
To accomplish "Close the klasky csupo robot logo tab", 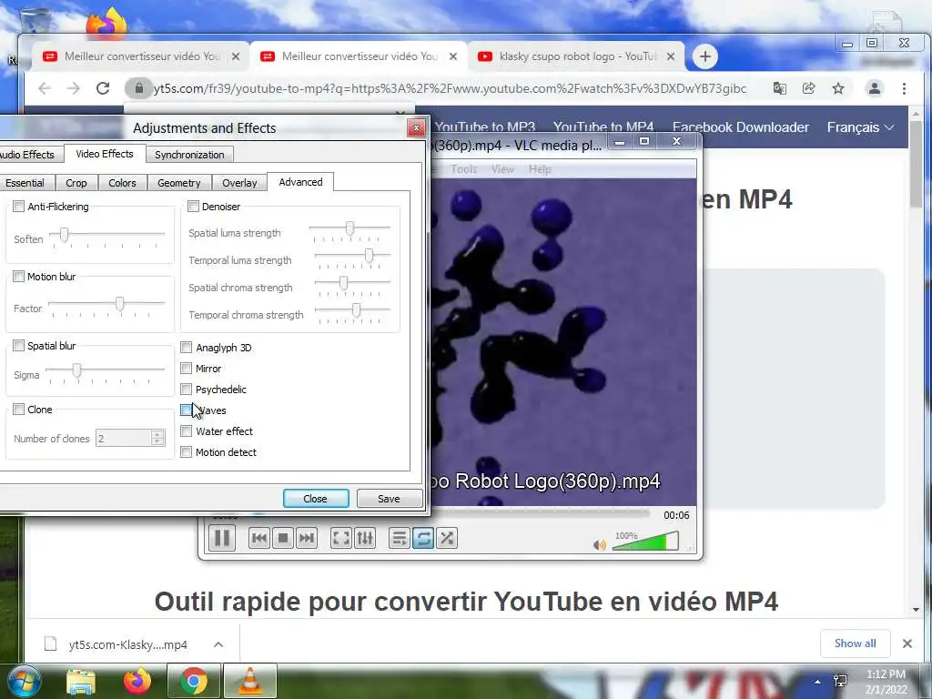I will [x=671, y=56].
